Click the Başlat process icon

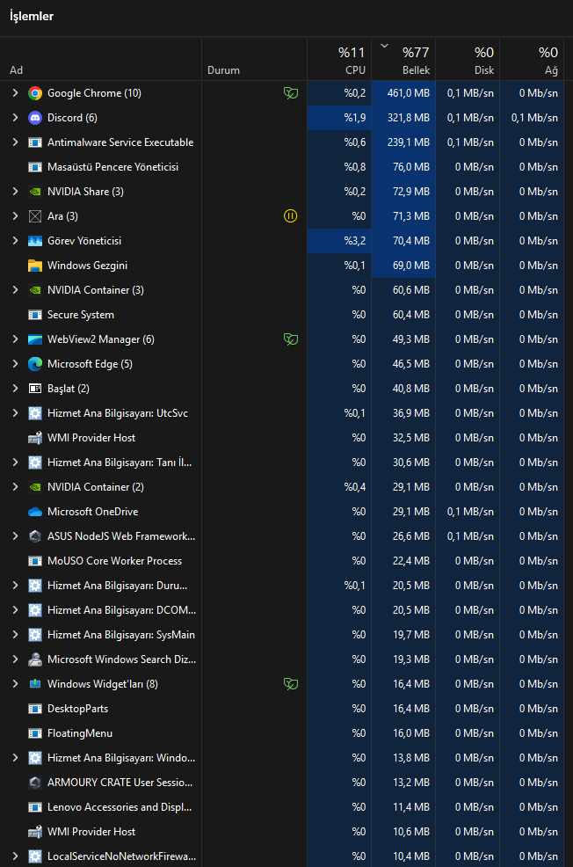[x=35, y=389]
